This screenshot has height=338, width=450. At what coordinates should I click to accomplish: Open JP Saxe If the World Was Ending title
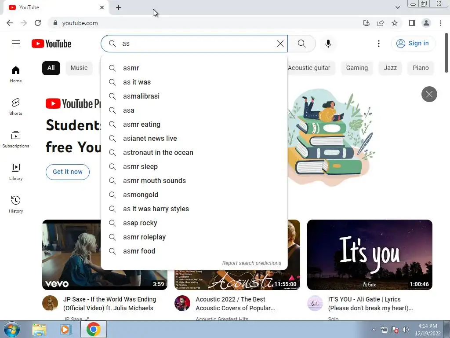pos(109,304)
